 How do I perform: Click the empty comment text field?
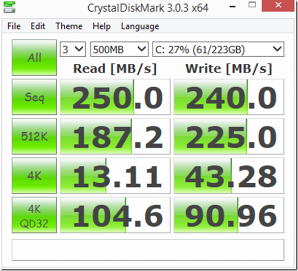148,250
